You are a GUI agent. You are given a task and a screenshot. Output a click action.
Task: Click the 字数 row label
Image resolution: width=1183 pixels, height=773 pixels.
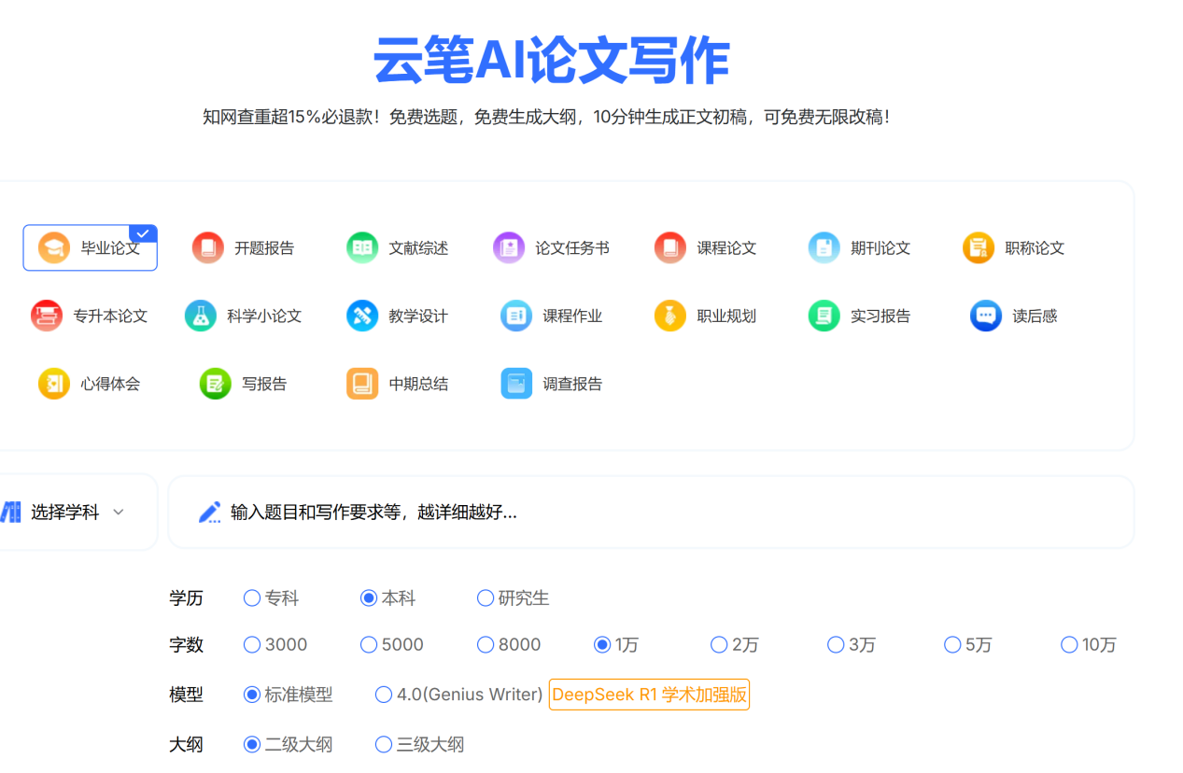point(186,644)
